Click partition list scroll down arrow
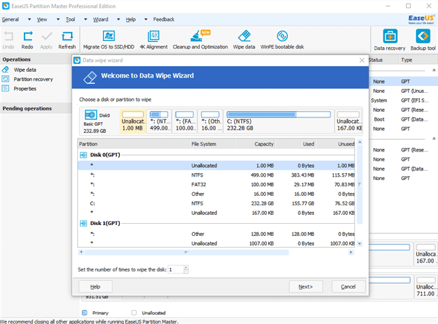This screenshot has width=438, height=324. pyautogui.click(x=360, y=244)
